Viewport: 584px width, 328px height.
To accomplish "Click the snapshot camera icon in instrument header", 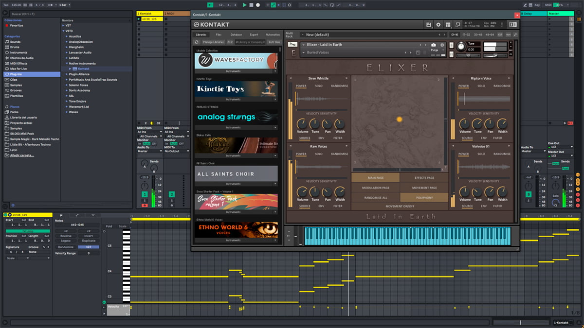I will [433, 45].
